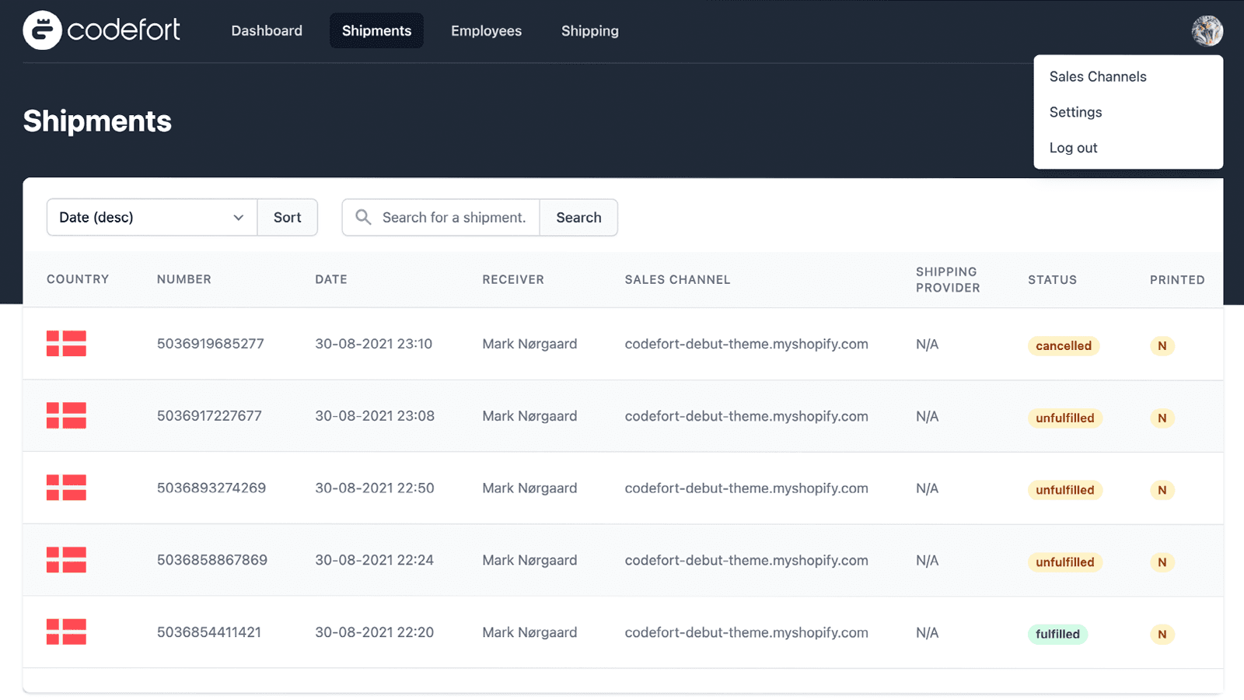Viewport: 1244px width, 700px height.
Task: Click the search magnifying glass icon
Action: pos(363,217)
